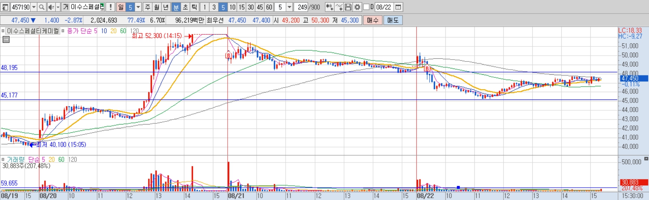Viewport: 649px width, 200px height.
Task: Click the 매수 buy button
Action: pyautogui.click(x=373, y=20)
